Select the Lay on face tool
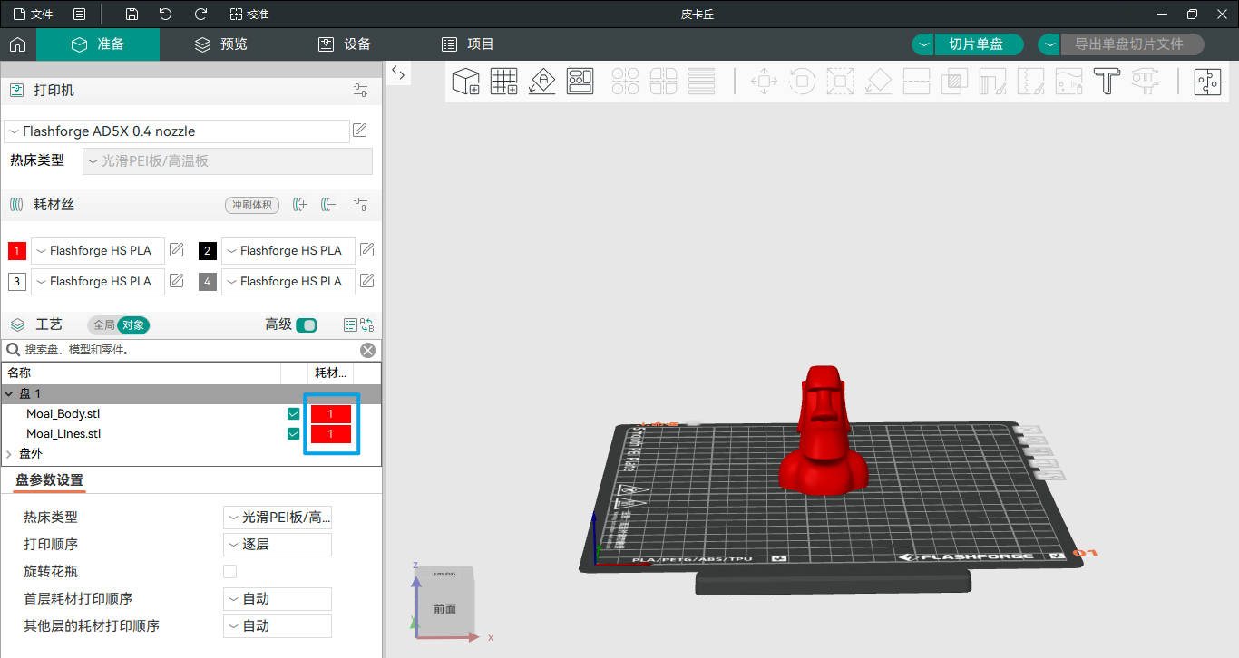 point(878,82)
